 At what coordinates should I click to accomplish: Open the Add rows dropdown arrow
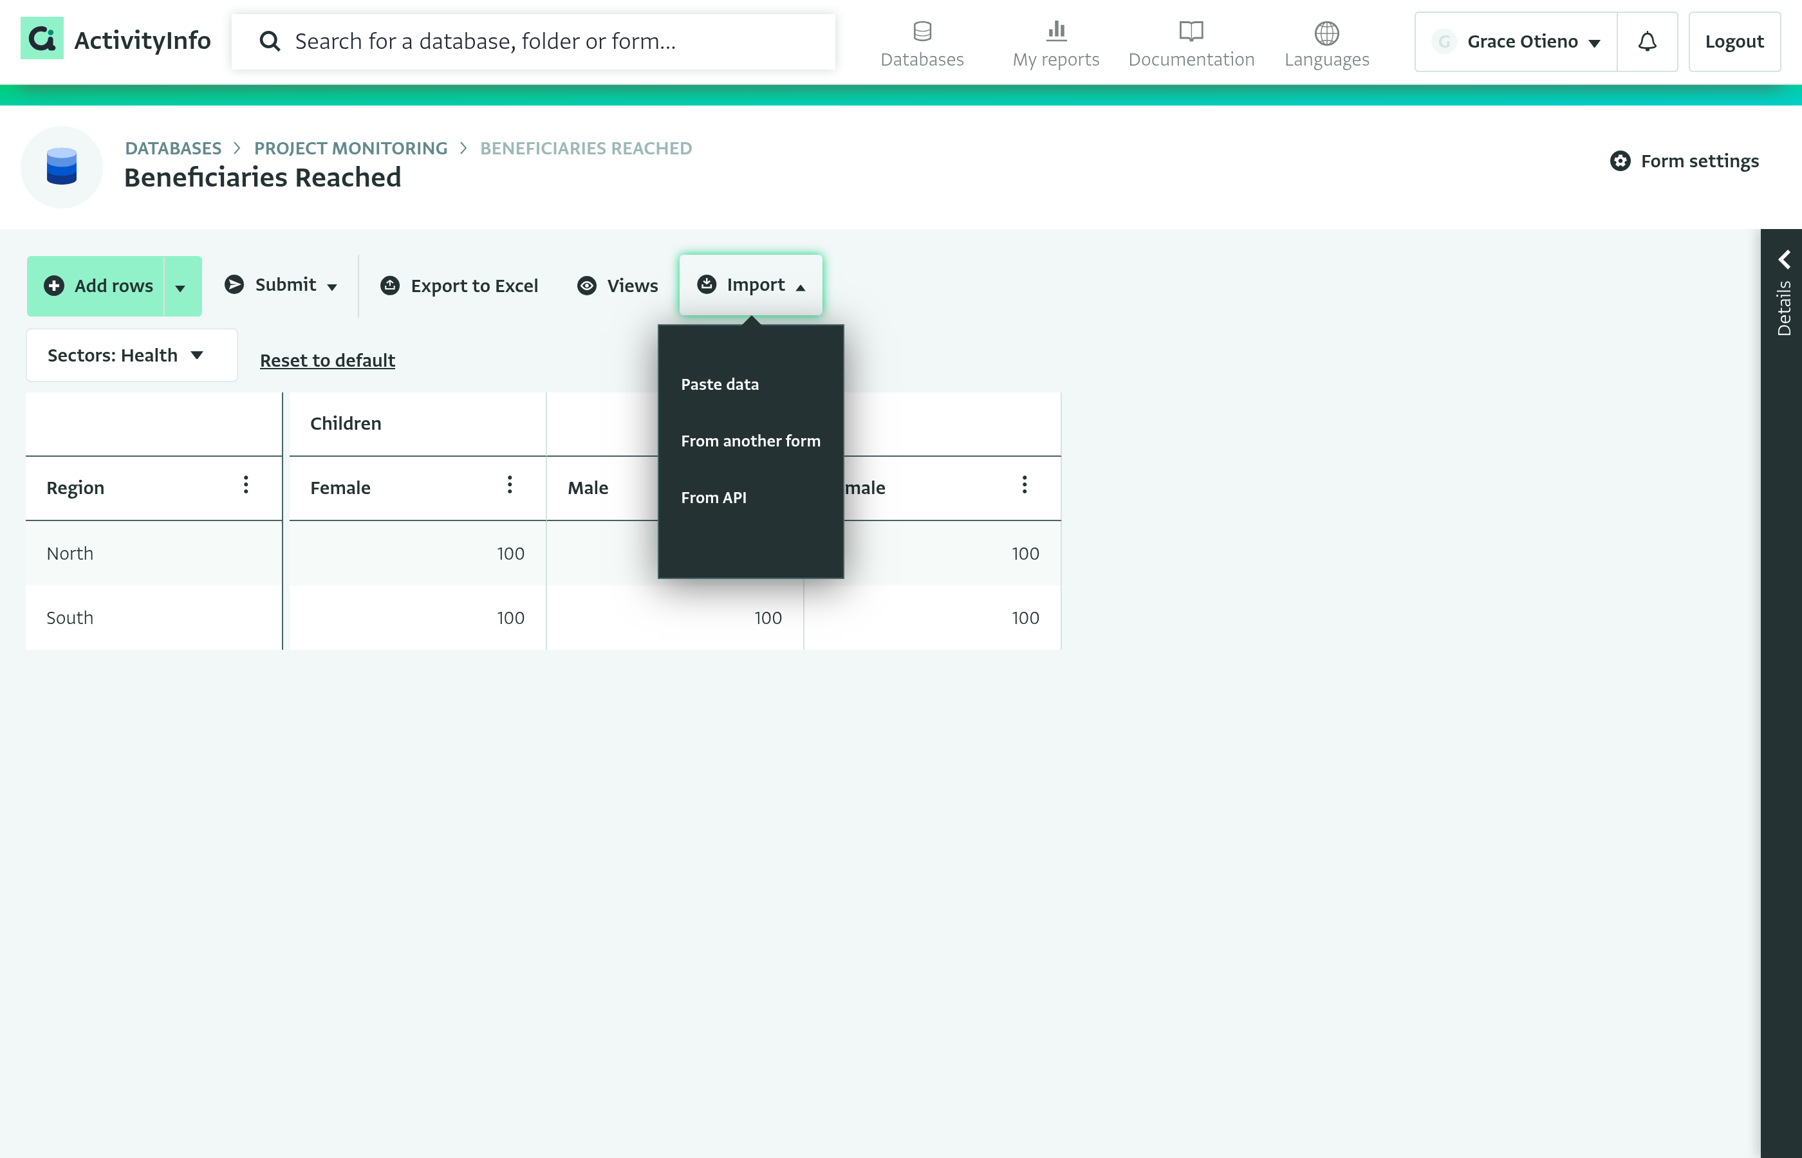pyautogui.click(x=180, y=286)
